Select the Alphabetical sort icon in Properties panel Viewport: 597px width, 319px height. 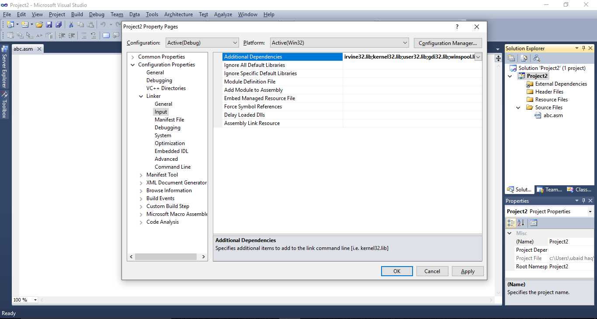[x=521, y=223]
